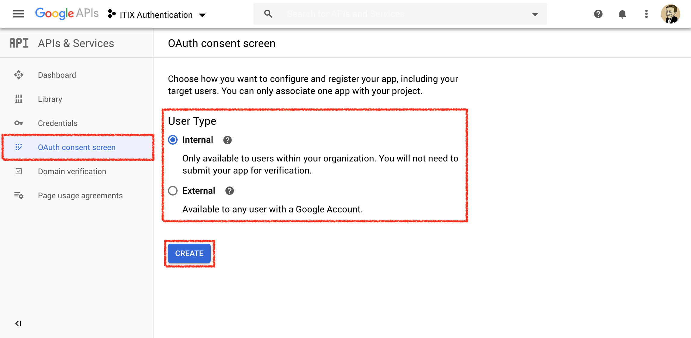Open Library in the sidebar
The image size is (691, 338).
point(50,99)
